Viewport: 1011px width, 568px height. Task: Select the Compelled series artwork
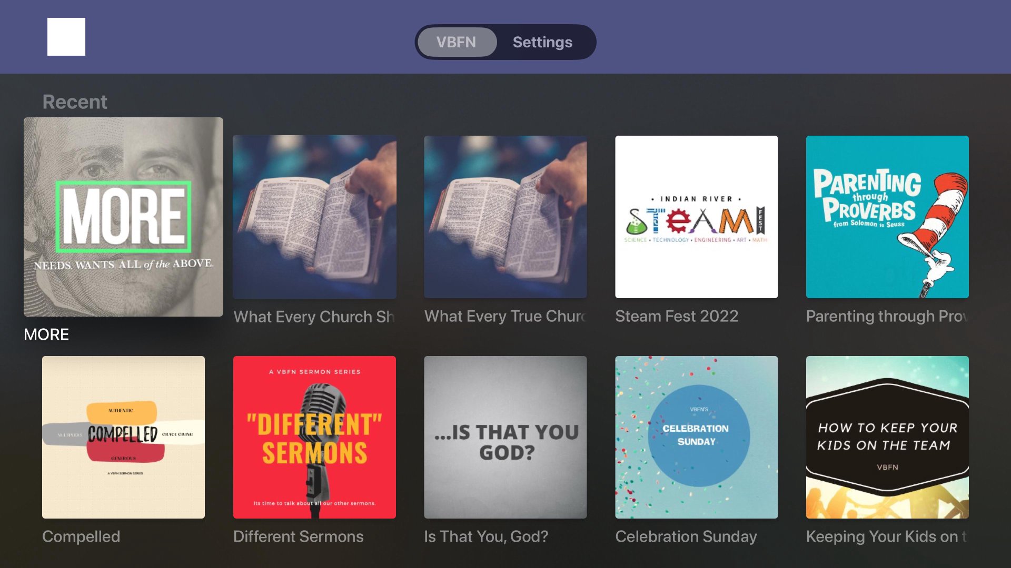(123, 437)
